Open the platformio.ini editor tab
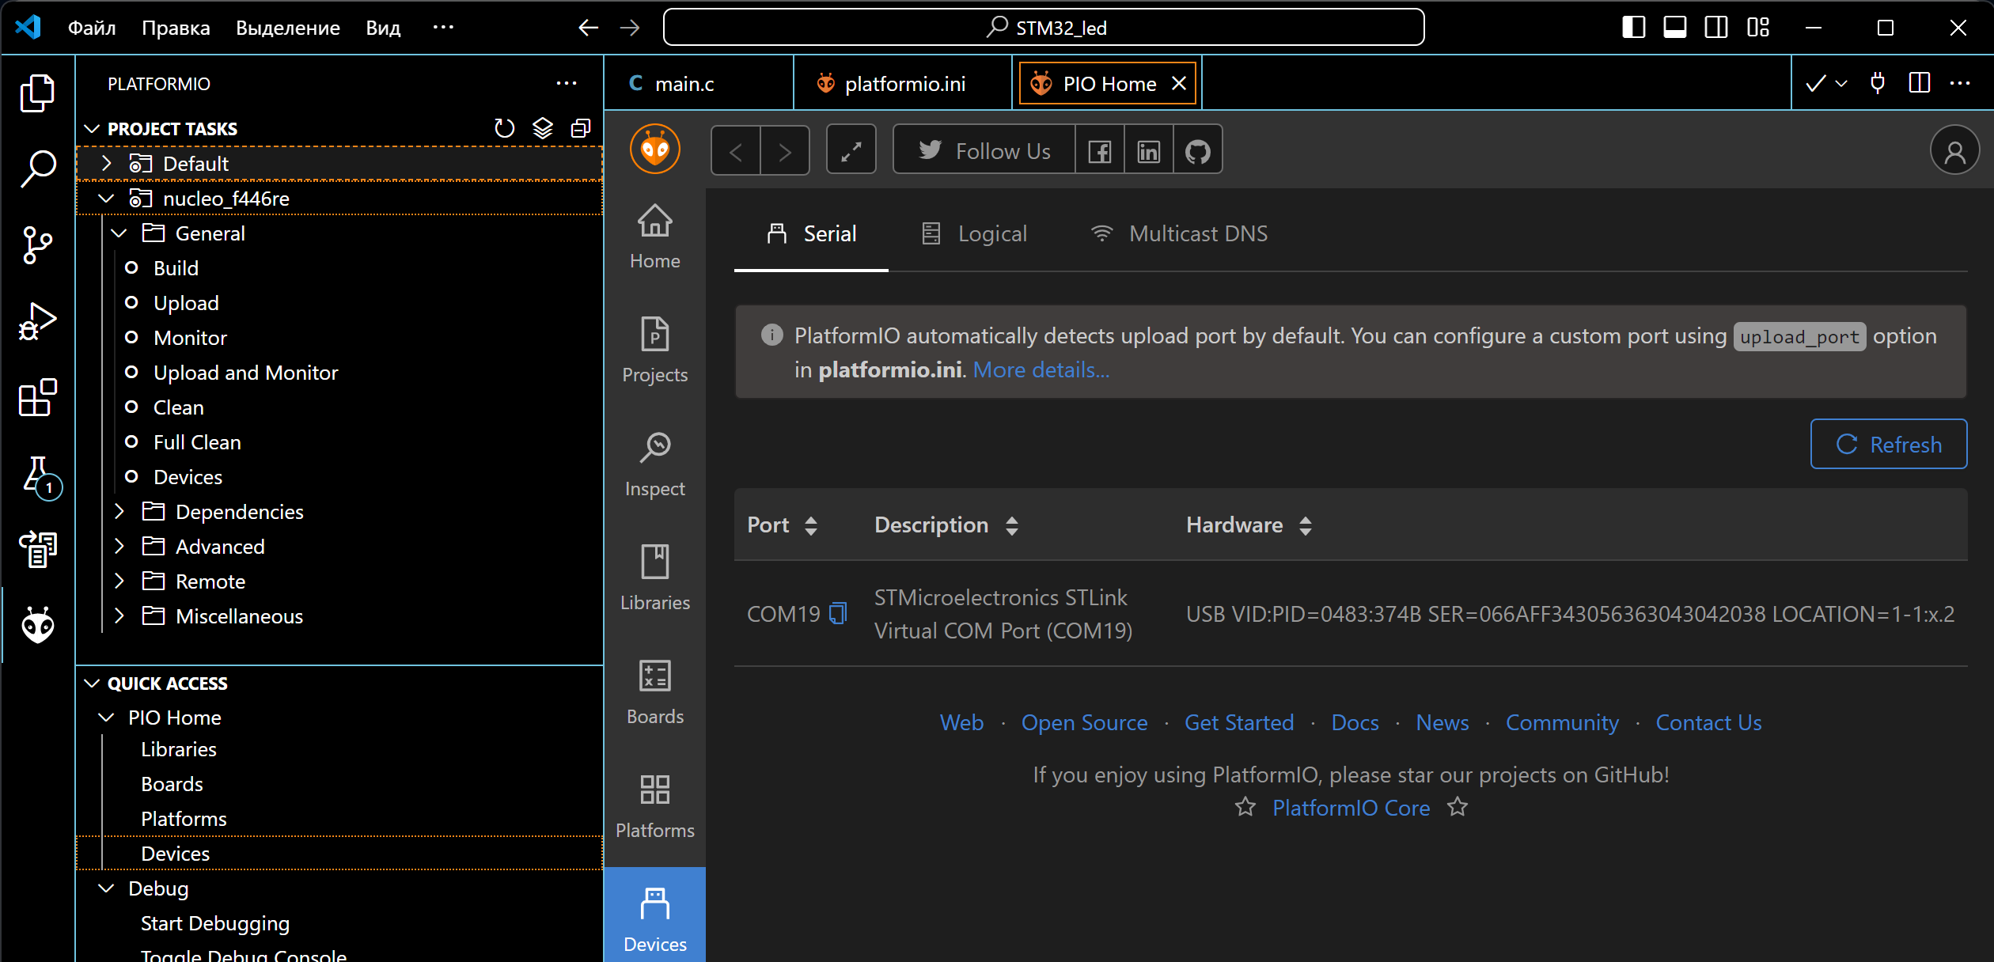The height and width of the screenshot is (962, 1994). pyautogui.click(x=904, y=84)
